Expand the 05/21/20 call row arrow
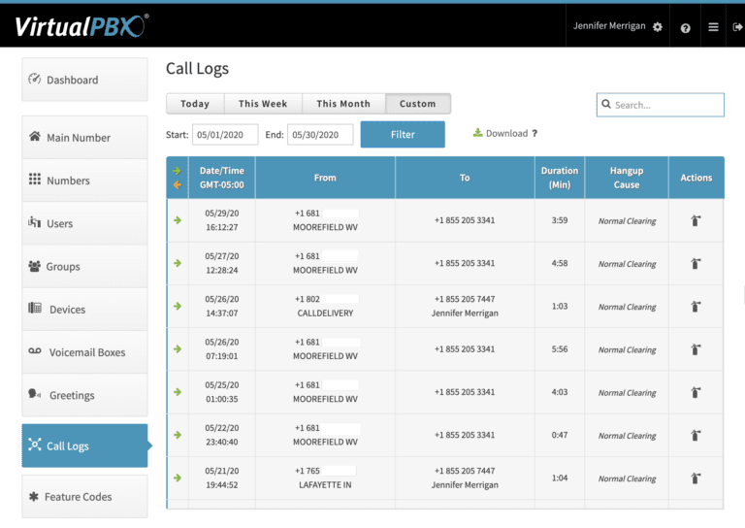 point(178,478)
